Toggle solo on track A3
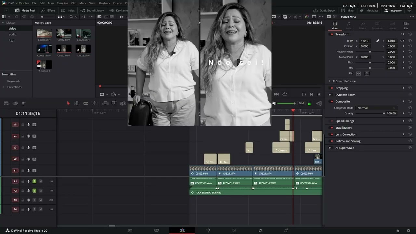416x234 pixels. click(34, 200)
